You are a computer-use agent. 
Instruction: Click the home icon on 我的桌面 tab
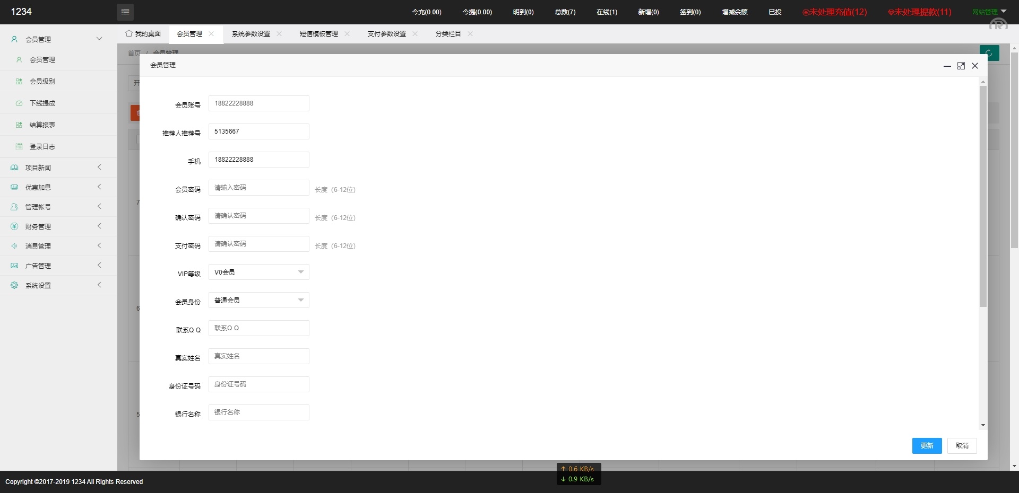[x=129, y=33]
